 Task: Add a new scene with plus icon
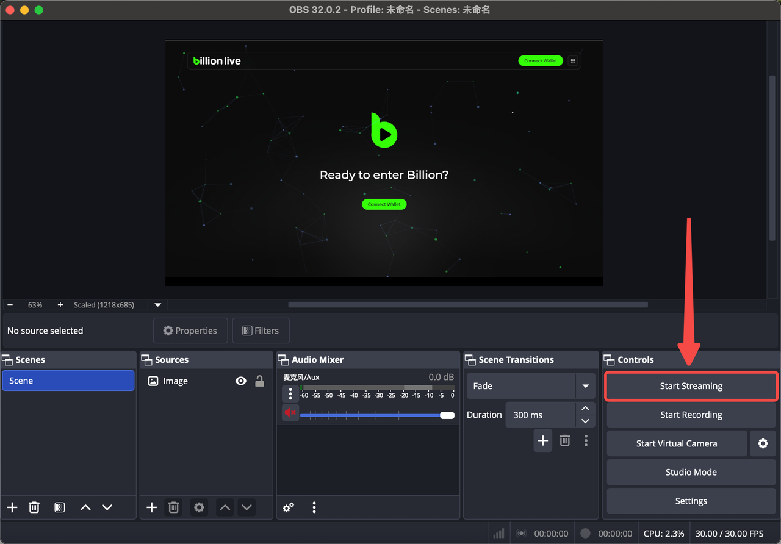[12, 507]
